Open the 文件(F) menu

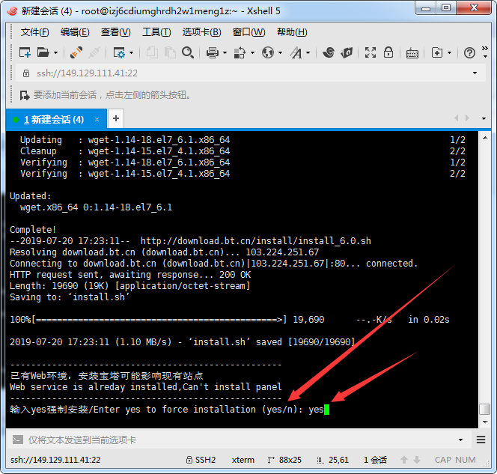34,32
